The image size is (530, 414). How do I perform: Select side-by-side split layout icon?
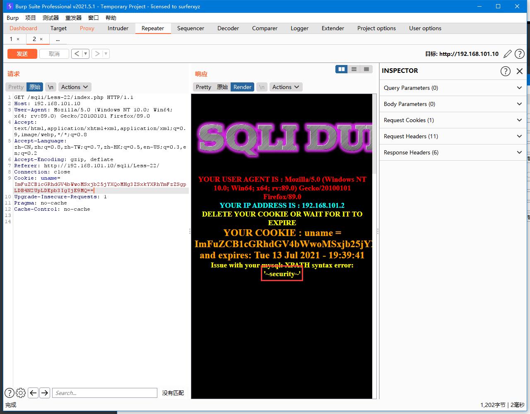(x=342, y=69)
